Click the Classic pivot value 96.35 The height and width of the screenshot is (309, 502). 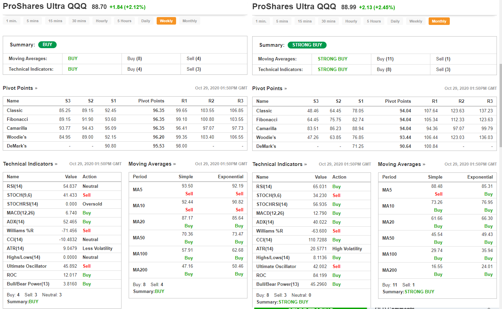click(159, 111)
